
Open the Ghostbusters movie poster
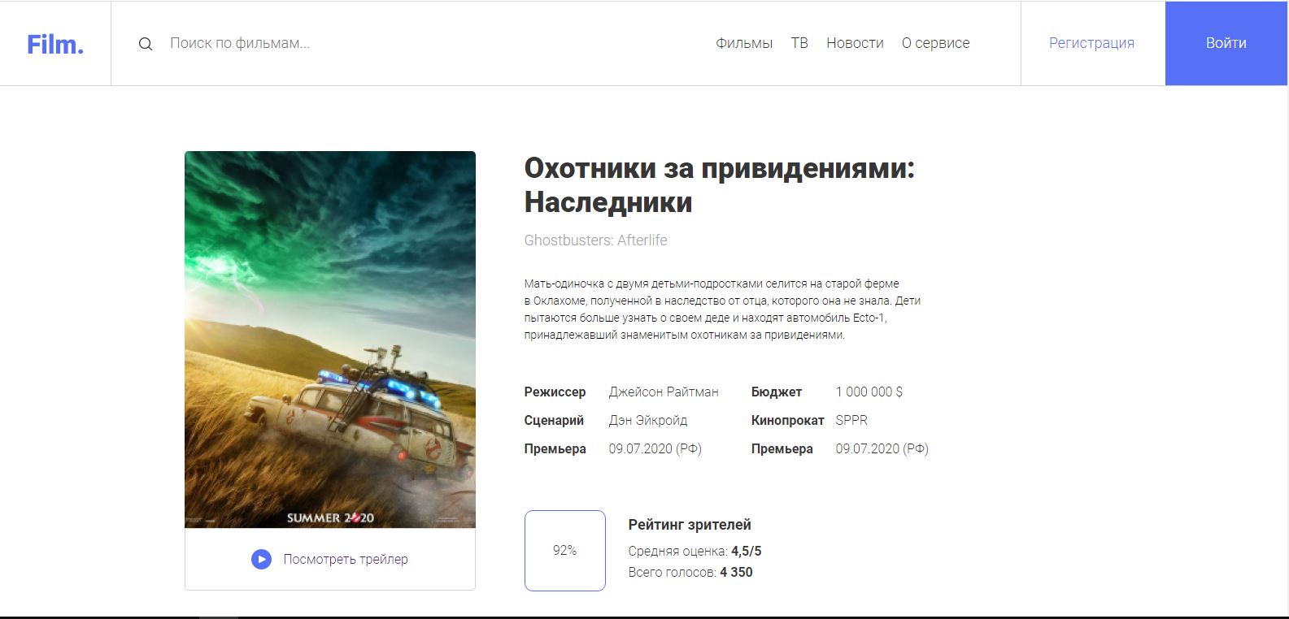pyautogui.click(x=330, y=340)
